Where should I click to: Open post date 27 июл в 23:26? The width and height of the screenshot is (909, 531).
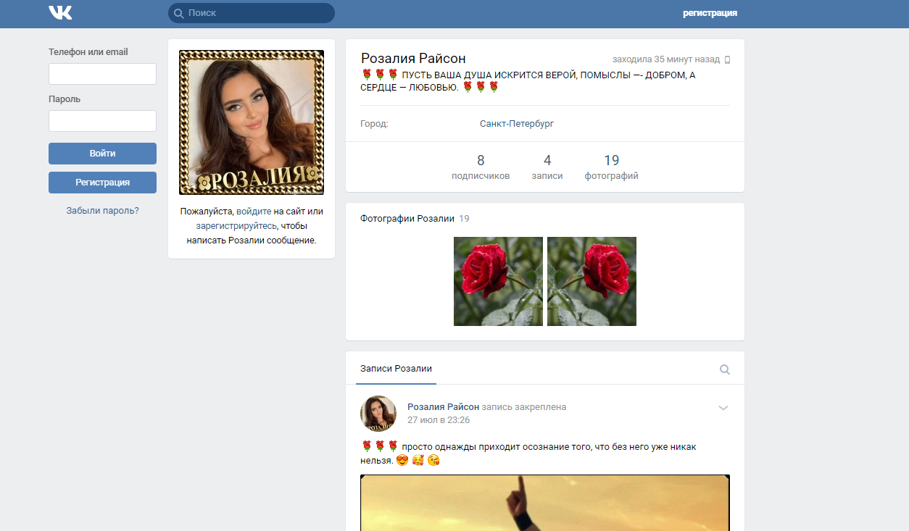click(439, 420)
